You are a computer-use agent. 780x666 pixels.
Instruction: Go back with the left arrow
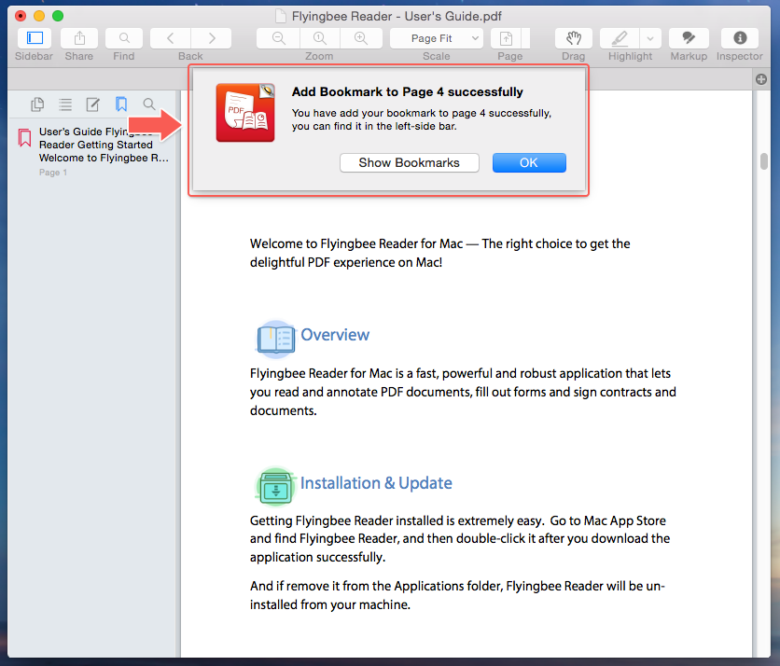coord(170,38)
